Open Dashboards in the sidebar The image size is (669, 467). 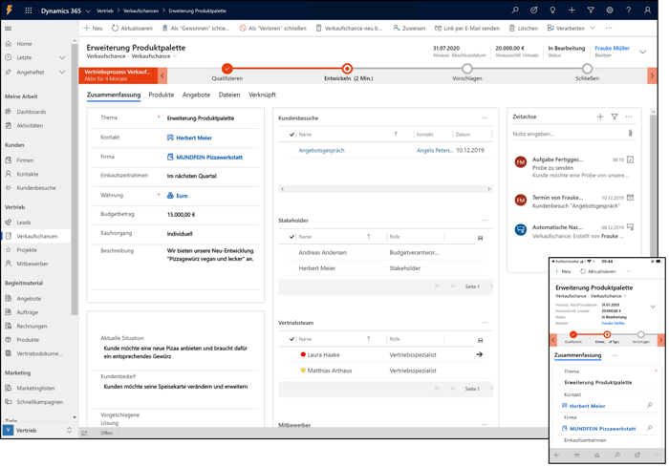coord(32,112)
